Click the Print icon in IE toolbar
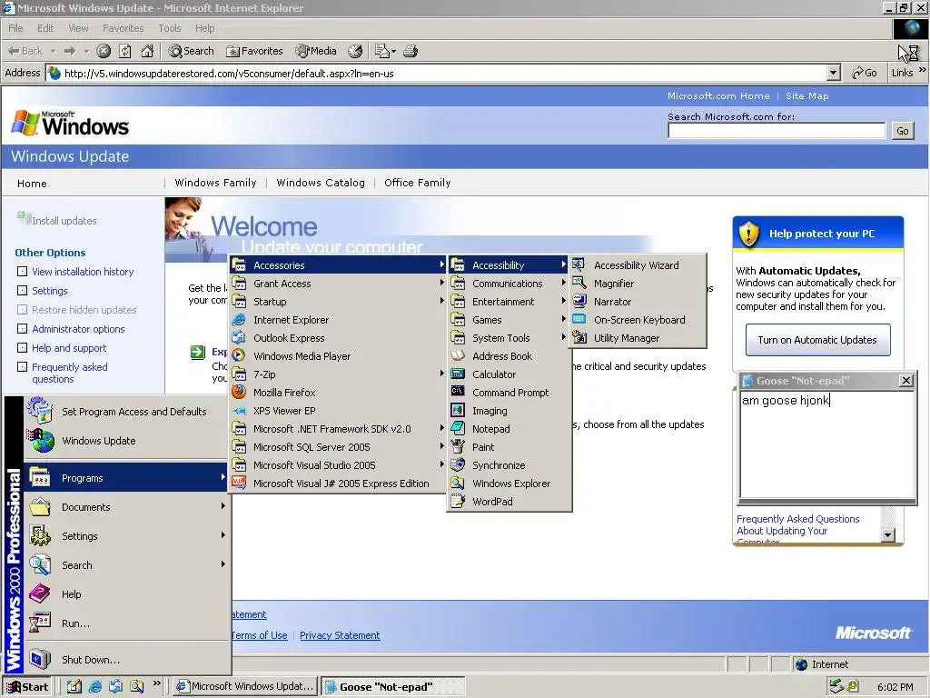Viewport: 930px width, 698px height. click(x=411, y=51)
